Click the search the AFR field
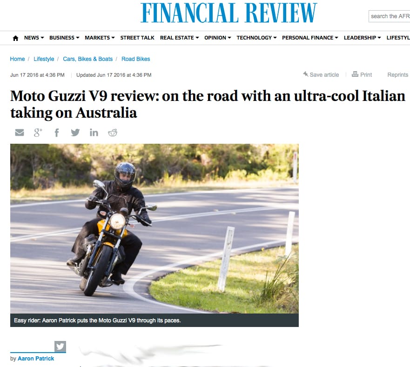Image resolution: width=410 pixels, height=367 pixels. (x=390, y=16)
